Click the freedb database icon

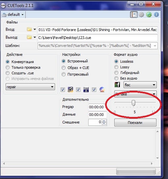[x=86, y=89]
